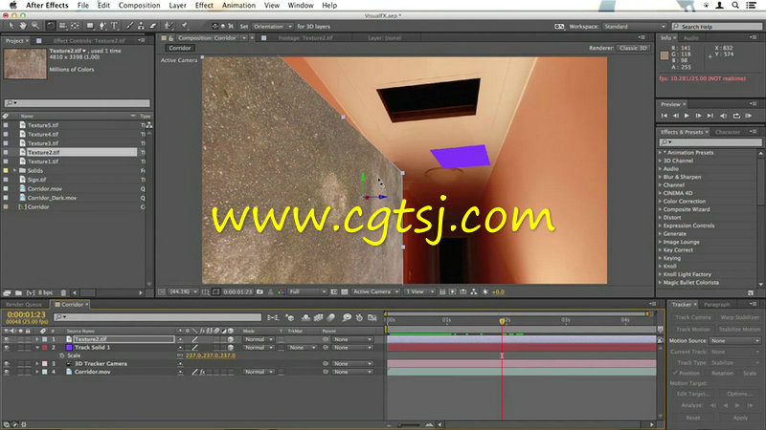Image resolution: width=766 pixels, height=430 pixels.
Task: Toggle Region of Interest icon in viewer
Action: click(334, 292)
